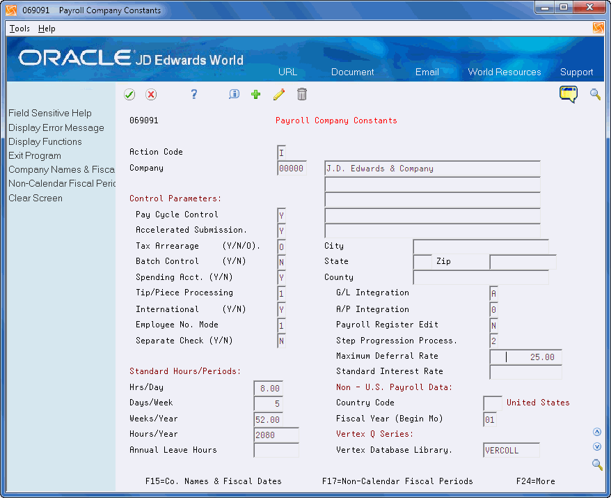Click the J.D. Edwards & Company name field
Viewport: 611px width, 498px height.
click(x=432, y=169)
